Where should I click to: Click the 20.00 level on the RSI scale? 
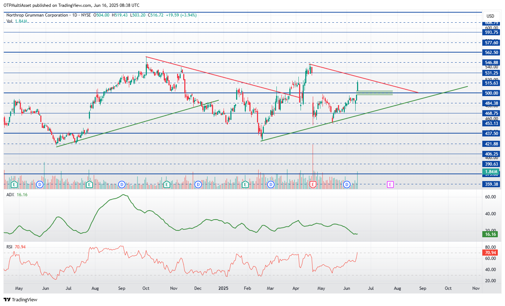[x=491, y=281]
